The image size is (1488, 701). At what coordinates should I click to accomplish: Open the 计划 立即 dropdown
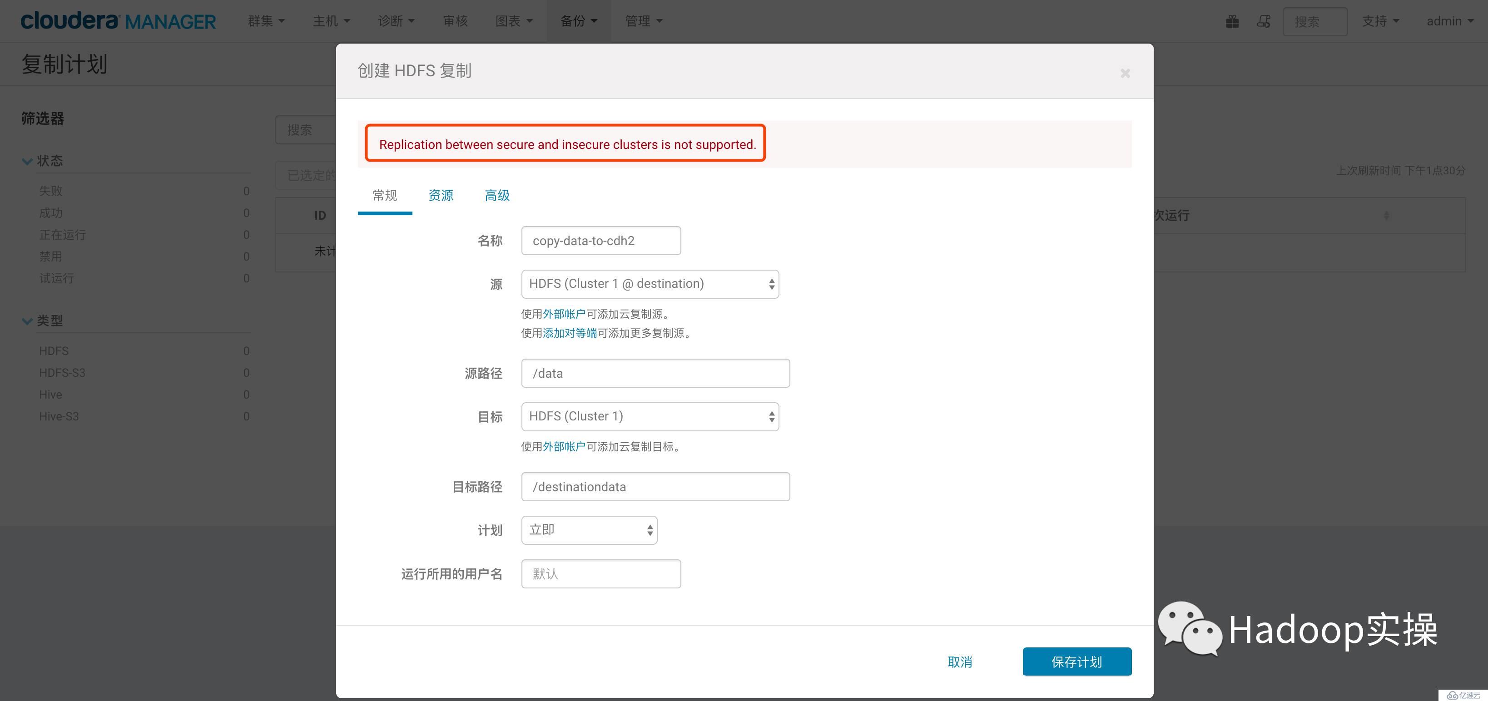(x=589, y=530)
